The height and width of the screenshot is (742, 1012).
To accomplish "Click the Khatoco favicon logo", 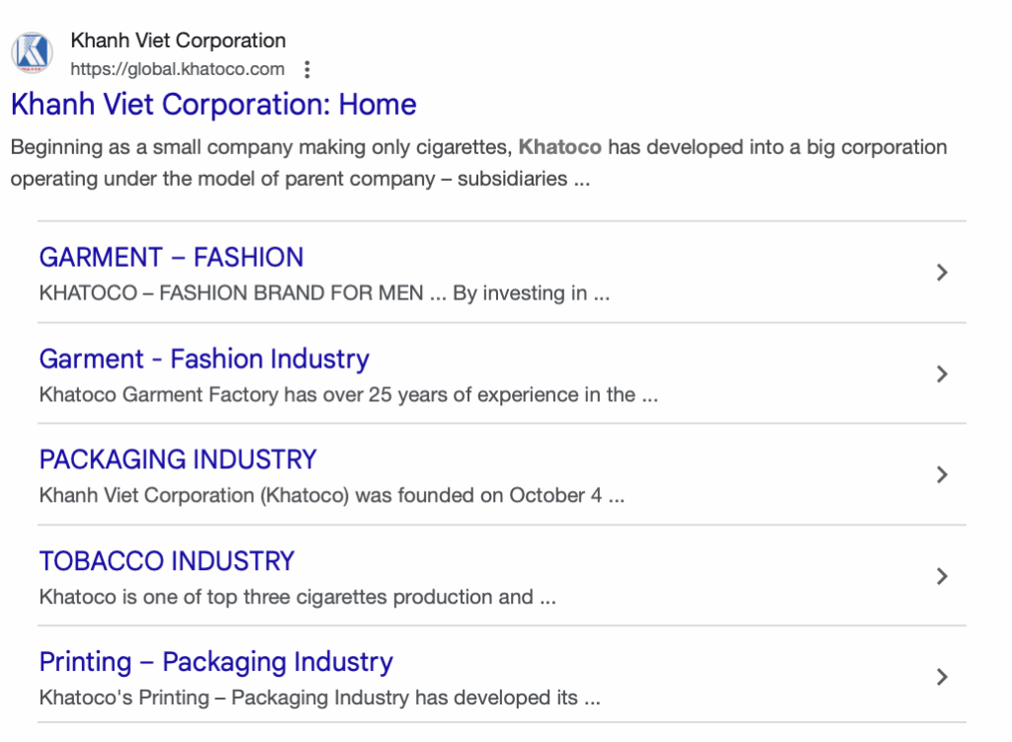I will tap(33, 53).
